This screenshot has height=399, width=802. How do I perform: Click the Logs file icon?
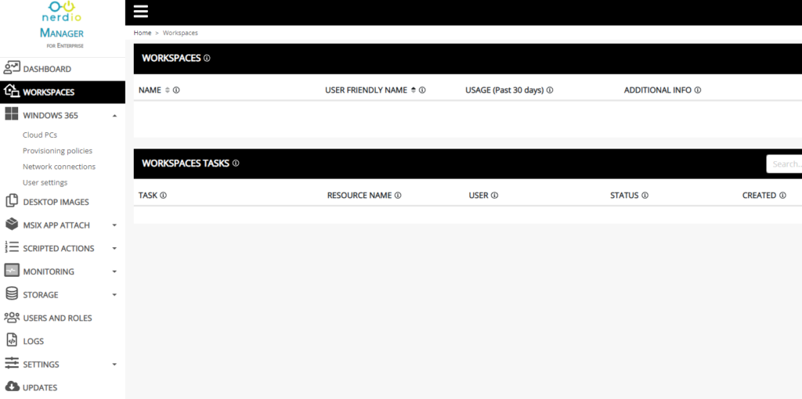click(12, 341)
